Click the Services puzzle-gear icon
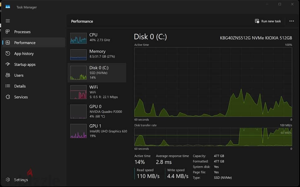Viewport: 300px width, 187px height. pyautogui.click(x=8, y=97)
